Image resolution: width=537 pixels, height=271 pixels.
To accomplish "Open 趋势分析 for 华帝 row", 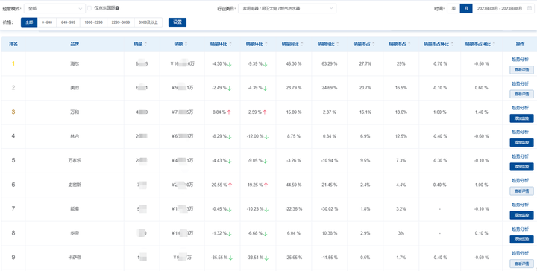I will (x=520, y=229).
